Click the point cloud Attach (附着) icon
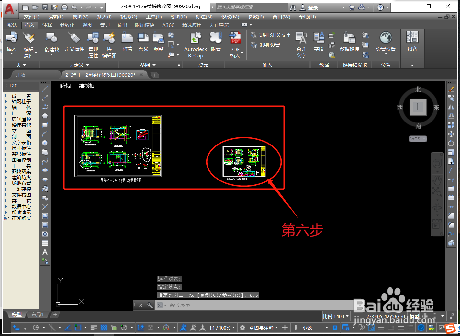The width and height of the screenshot is (460, 336). [216, 38]
